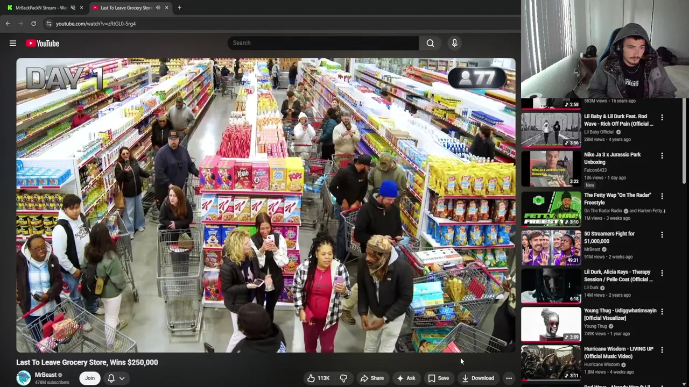Open options menu for Nike Ja 3 video
This screenshot has width=689, height=387.
662,156
